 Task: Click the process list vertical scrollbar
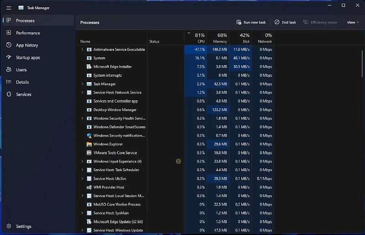tap(362, 63)
